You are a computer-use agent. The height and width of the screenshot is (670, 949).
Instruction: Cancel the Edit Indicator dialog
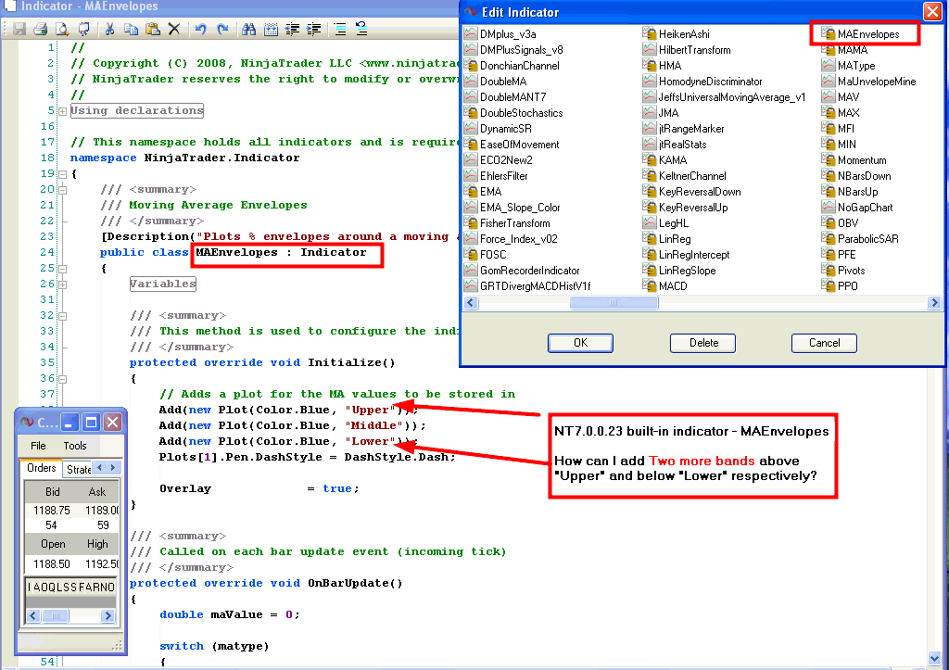click(x=824, y=343)
